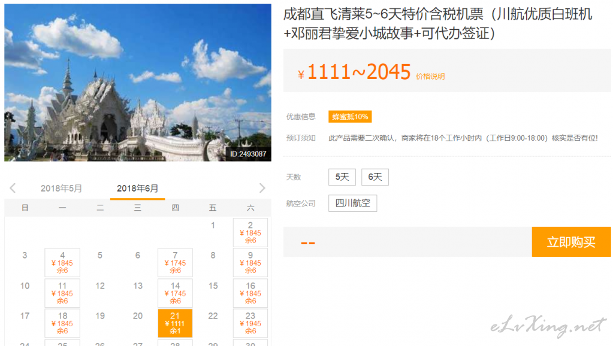Click unpriced date 19 in June
This screenshot has width=613, height=346.
click(x=99, y=316)
